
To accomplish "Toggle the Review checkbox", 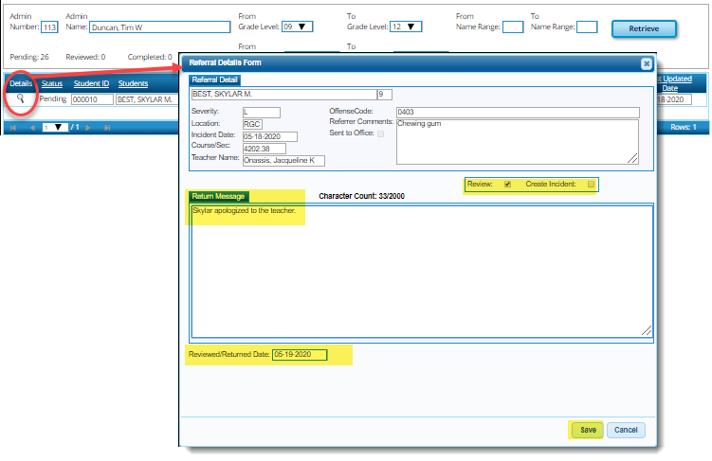I will tap(507, 184).
